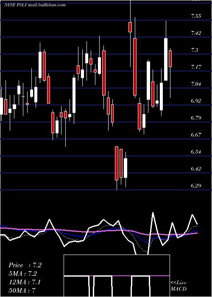
Task: Click the 7.17 price axis label
Action: pyautogui.click(x=196, y=67)
